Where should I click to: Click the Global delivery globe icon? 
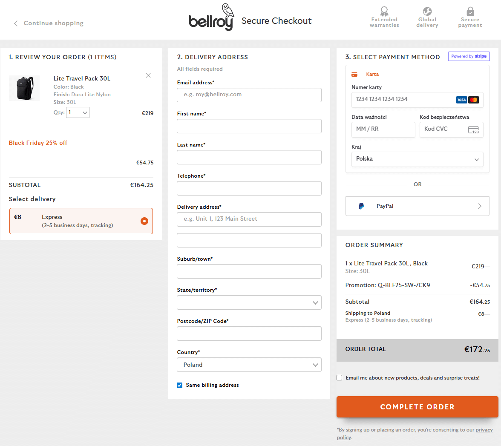pyautogui.click(x=427, y=11)
